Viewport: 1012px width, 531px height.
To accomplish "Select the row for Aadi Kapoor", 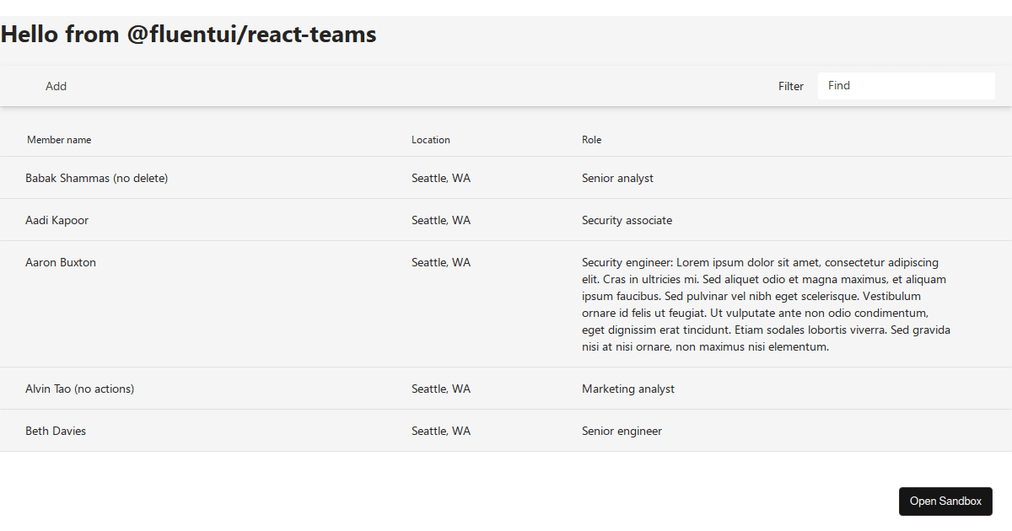I will click(x=57, y=220).
